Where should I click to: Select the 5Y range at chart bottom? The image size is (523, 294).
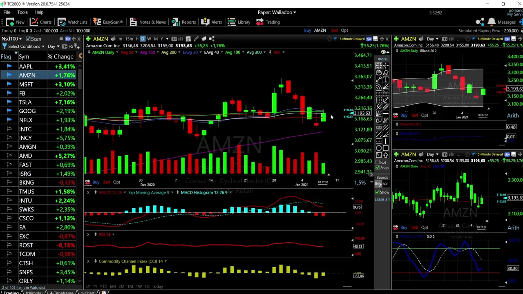tap(87, 287)
